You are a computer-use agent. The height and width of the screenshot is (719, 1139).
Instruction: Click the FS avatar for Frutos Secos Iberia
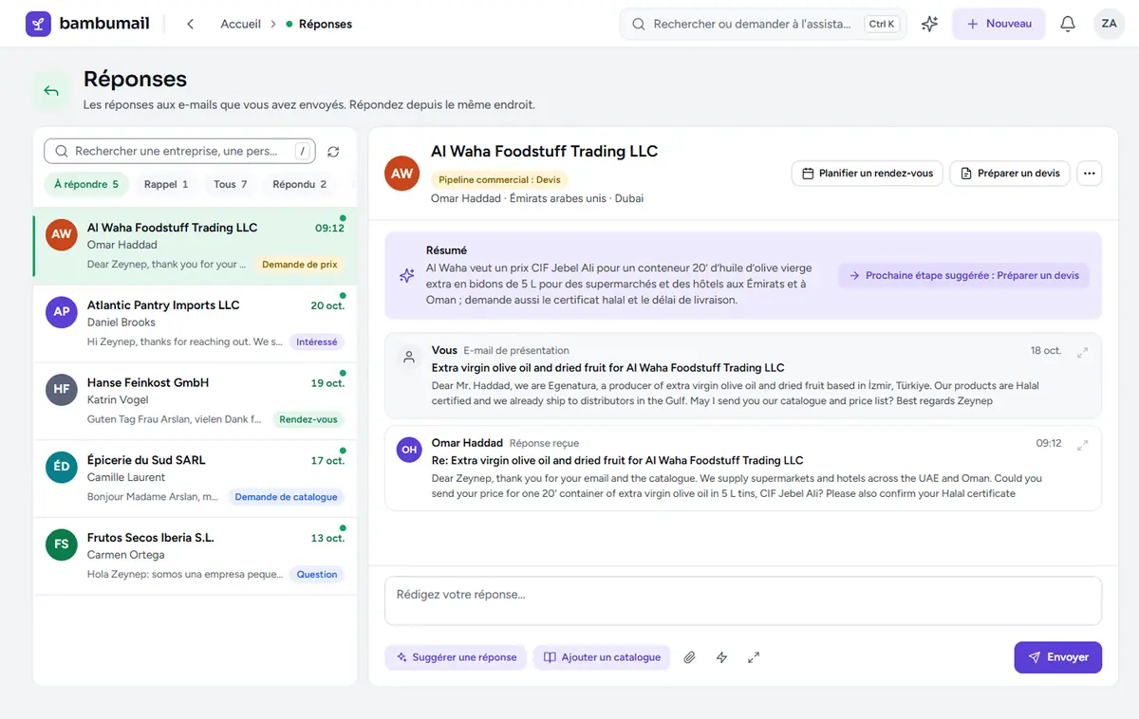coord(62,544)
